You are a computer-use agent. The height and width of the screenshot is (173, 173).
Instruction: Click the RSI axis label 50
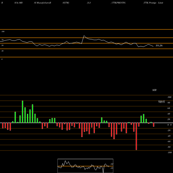coord(2,45)
